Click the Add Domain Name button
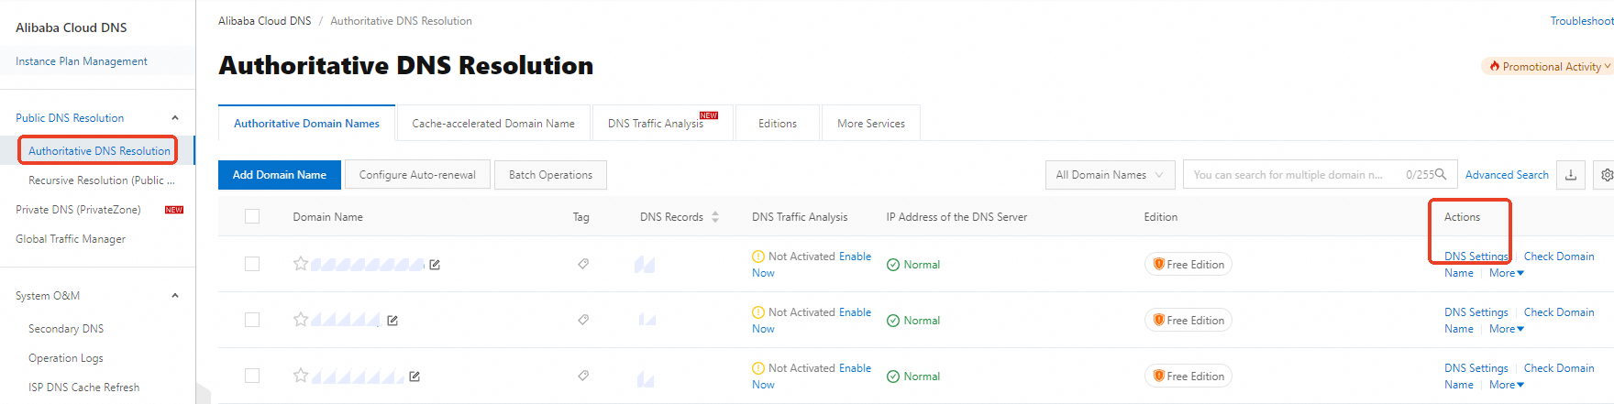Image resolution: width=1614 pixels, height=404 pixels. pyautogui.click(x=280, y=175)
